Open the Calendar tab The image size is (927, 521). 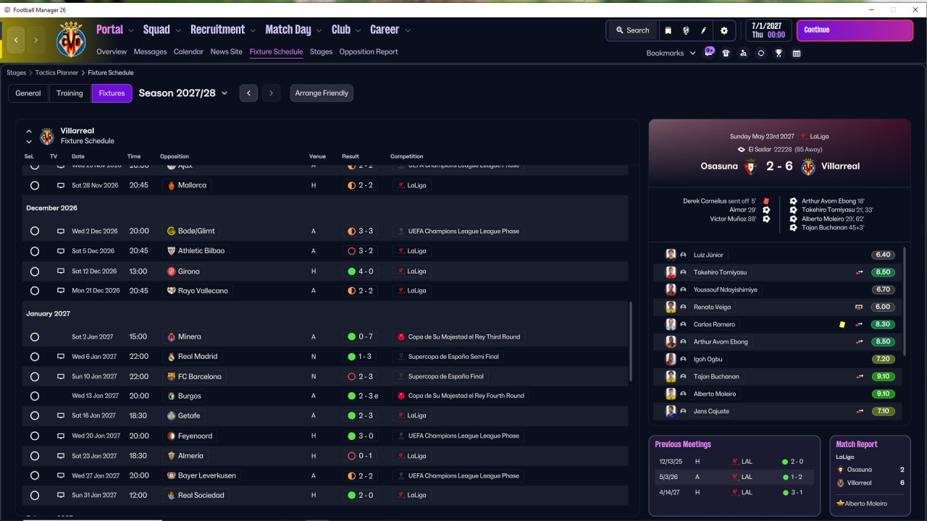[x=188, y=52]
